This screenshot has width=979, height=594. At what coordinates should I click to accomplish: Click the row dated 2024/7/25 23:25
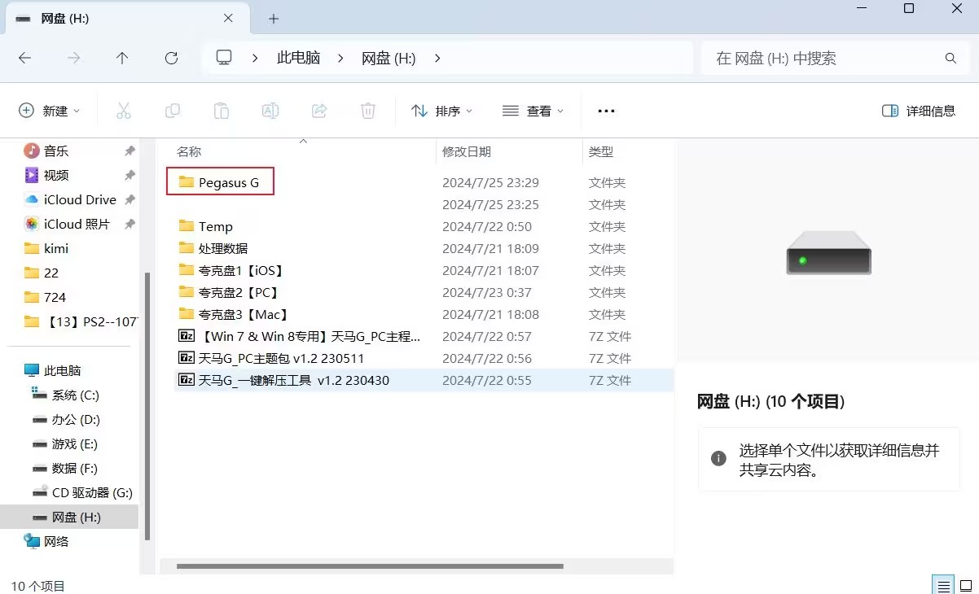[x=424, y=204]
